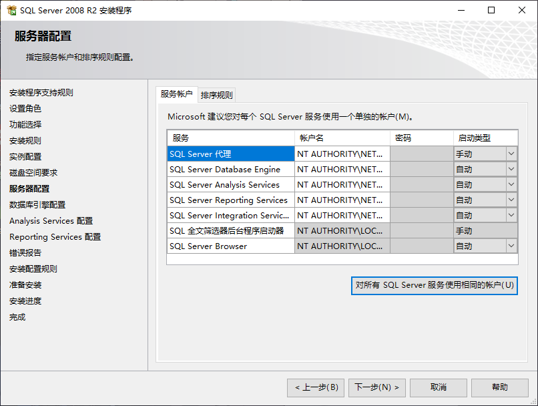This screenshot has width=538, height=406.
Task: Click the SQL Server installer title bar icon
Action: 11,10
